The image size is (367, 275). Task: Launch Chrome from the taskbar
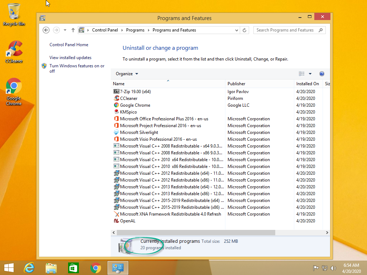click(x=95, y=268)
